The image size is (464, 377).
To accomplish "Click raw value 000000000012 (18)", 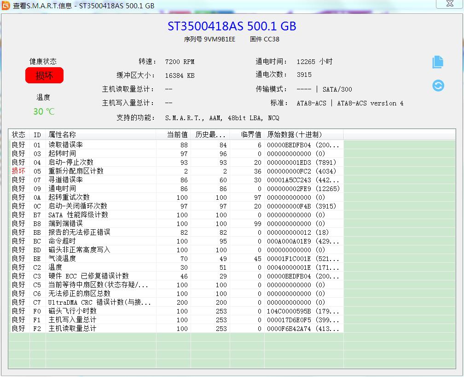I will coord(298,232).
